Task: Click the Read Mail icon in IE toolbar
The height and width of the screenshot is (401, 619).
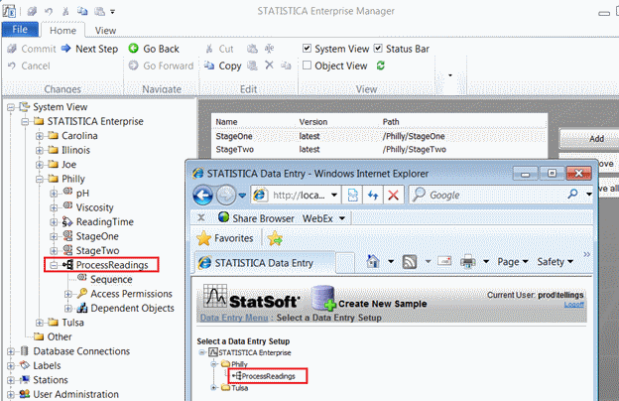Action: pyautogui.click(x=444, y=261)
